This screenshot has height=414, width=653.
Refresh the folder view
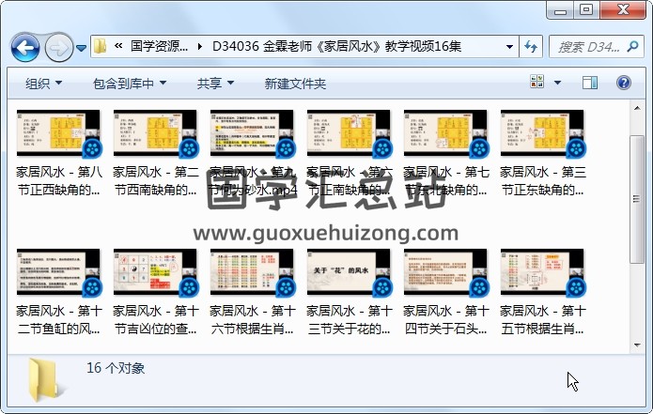[531, 46]
